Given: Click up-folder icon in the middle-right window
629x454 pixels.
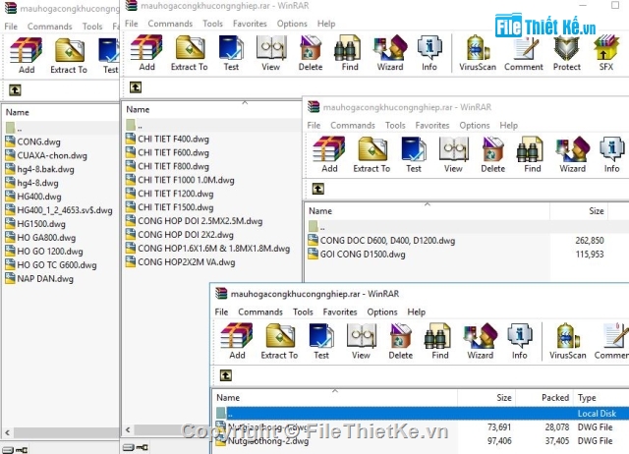Looking at the screenshot, I should pos(318,189).
